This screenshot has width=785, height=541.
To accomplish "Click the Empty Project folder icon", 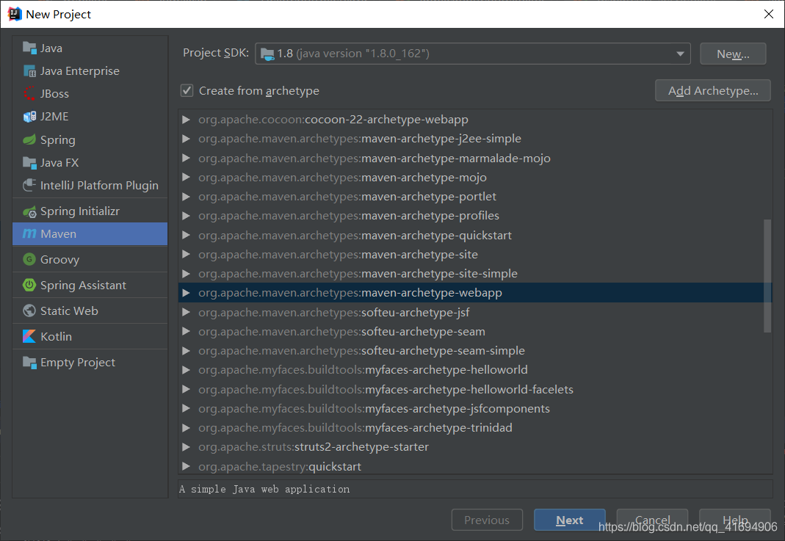I will click(29, 363).
